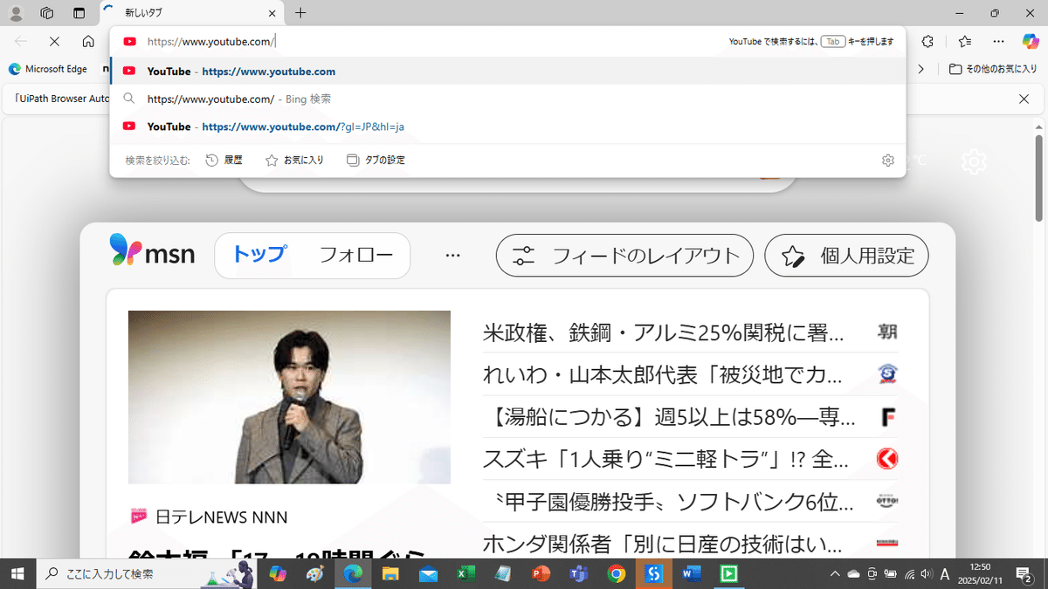Open the Edge settings and more menu

(998, 41)
